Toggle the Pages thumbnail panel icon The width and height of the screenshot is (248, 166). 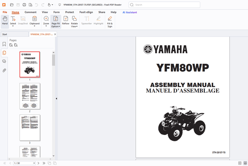coord(4,53)
